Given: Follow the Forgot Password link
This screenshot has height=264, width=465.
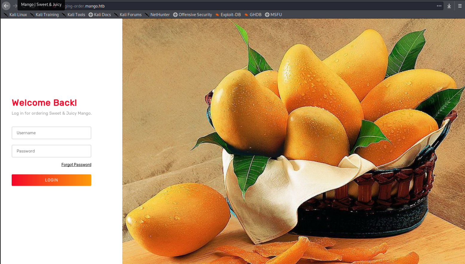Looking at the screenshot, I should (x=76, y=165).
